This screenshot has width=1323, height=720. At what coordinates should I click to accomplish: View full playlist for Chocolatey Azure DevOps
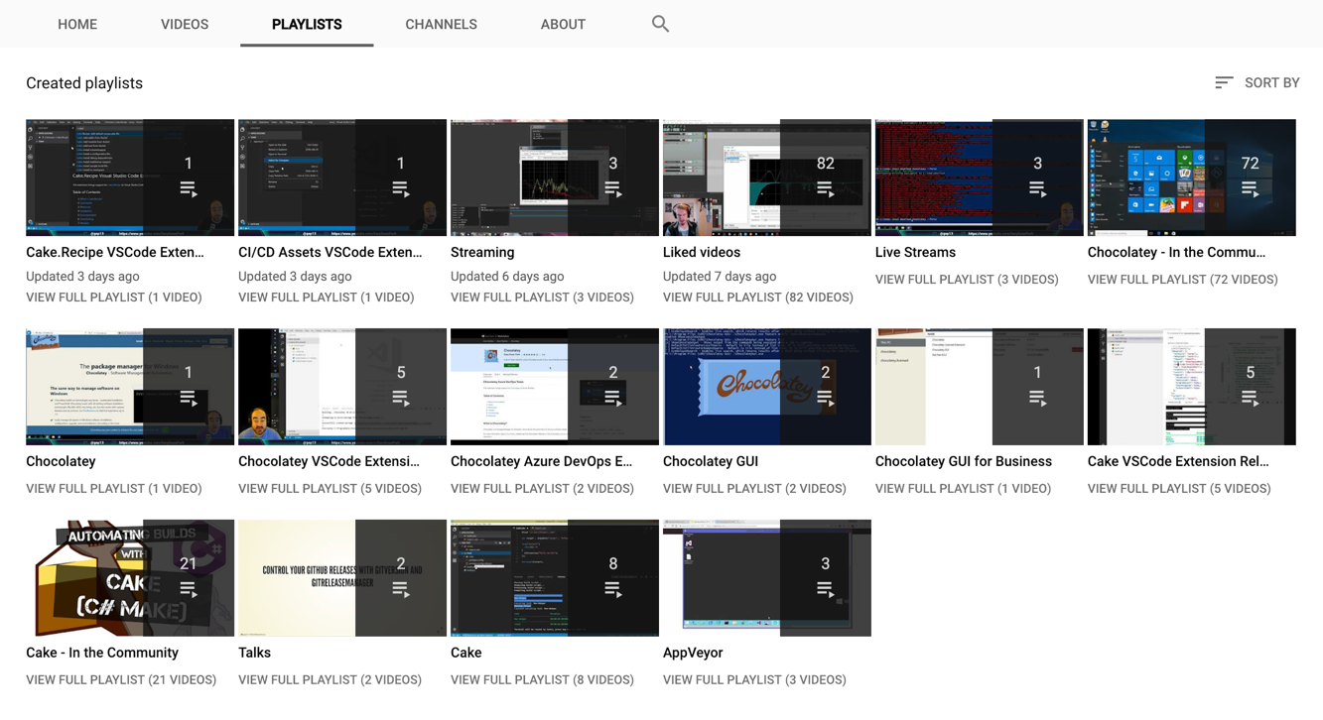(x=542, y=489)
